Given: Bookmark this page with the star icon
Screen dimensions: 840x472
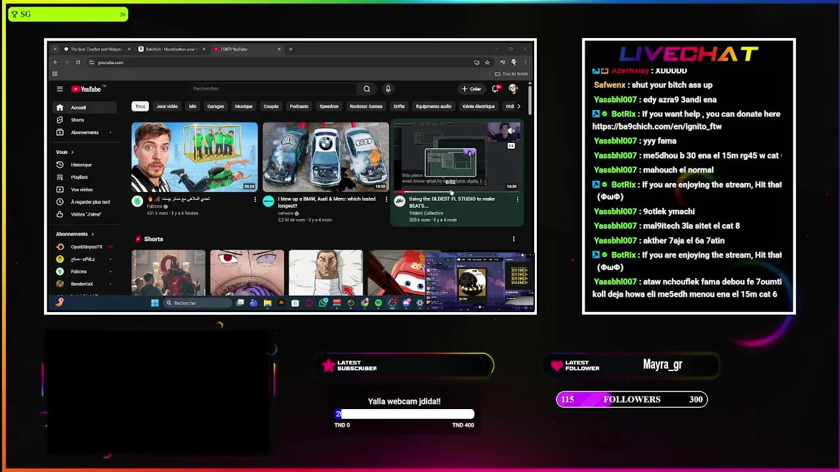Looking at the screenshot, I should (487, 62).
